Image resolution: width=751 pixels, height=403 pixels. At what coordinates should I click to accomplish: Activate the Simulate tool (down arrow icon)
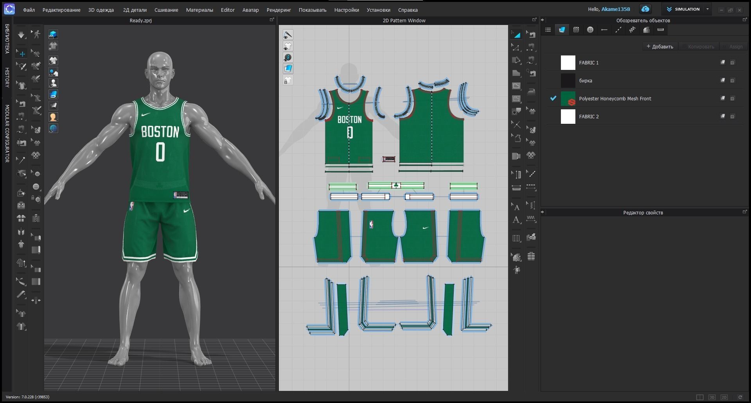pos(22,34)
